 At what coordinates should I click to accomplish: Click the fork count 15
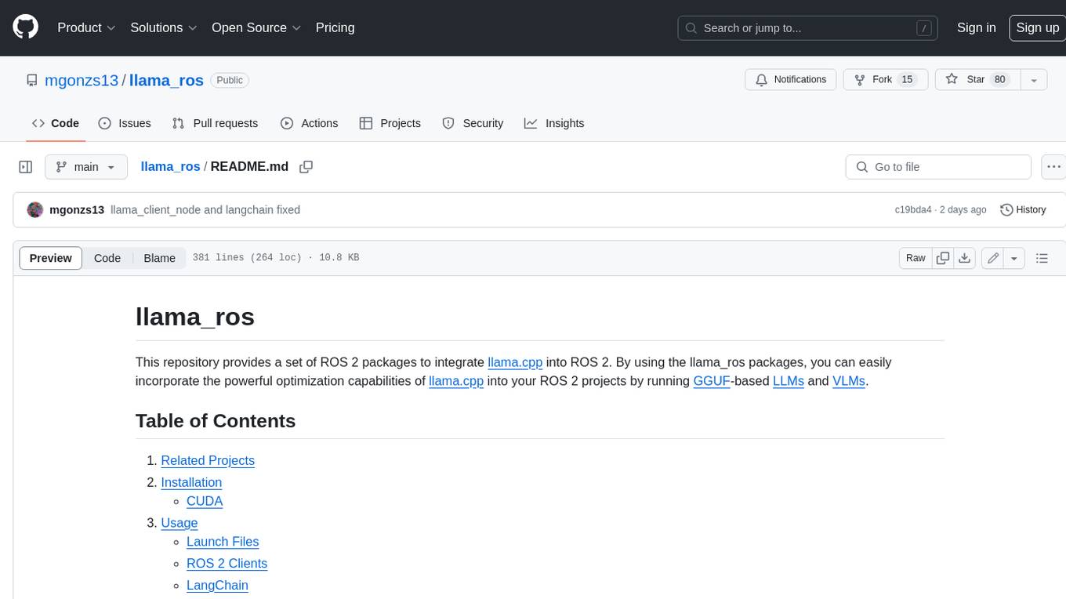pos(907,80)
